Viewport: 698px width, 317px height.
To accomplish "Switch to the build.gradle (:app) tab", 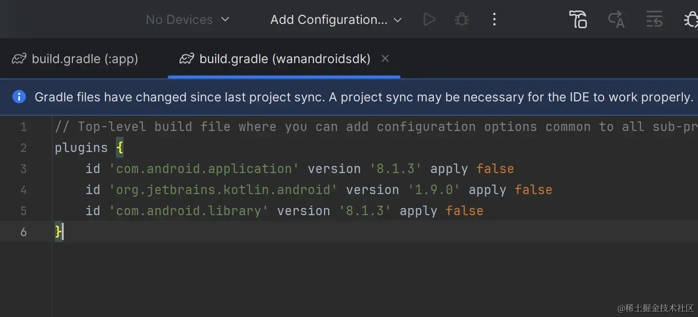I will [x=85, y=59].
